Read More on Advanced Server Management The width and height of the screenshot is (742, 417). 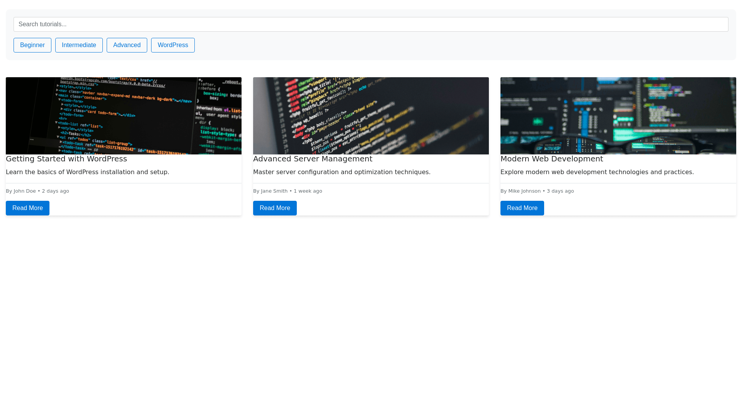click(x=275, y=208)
